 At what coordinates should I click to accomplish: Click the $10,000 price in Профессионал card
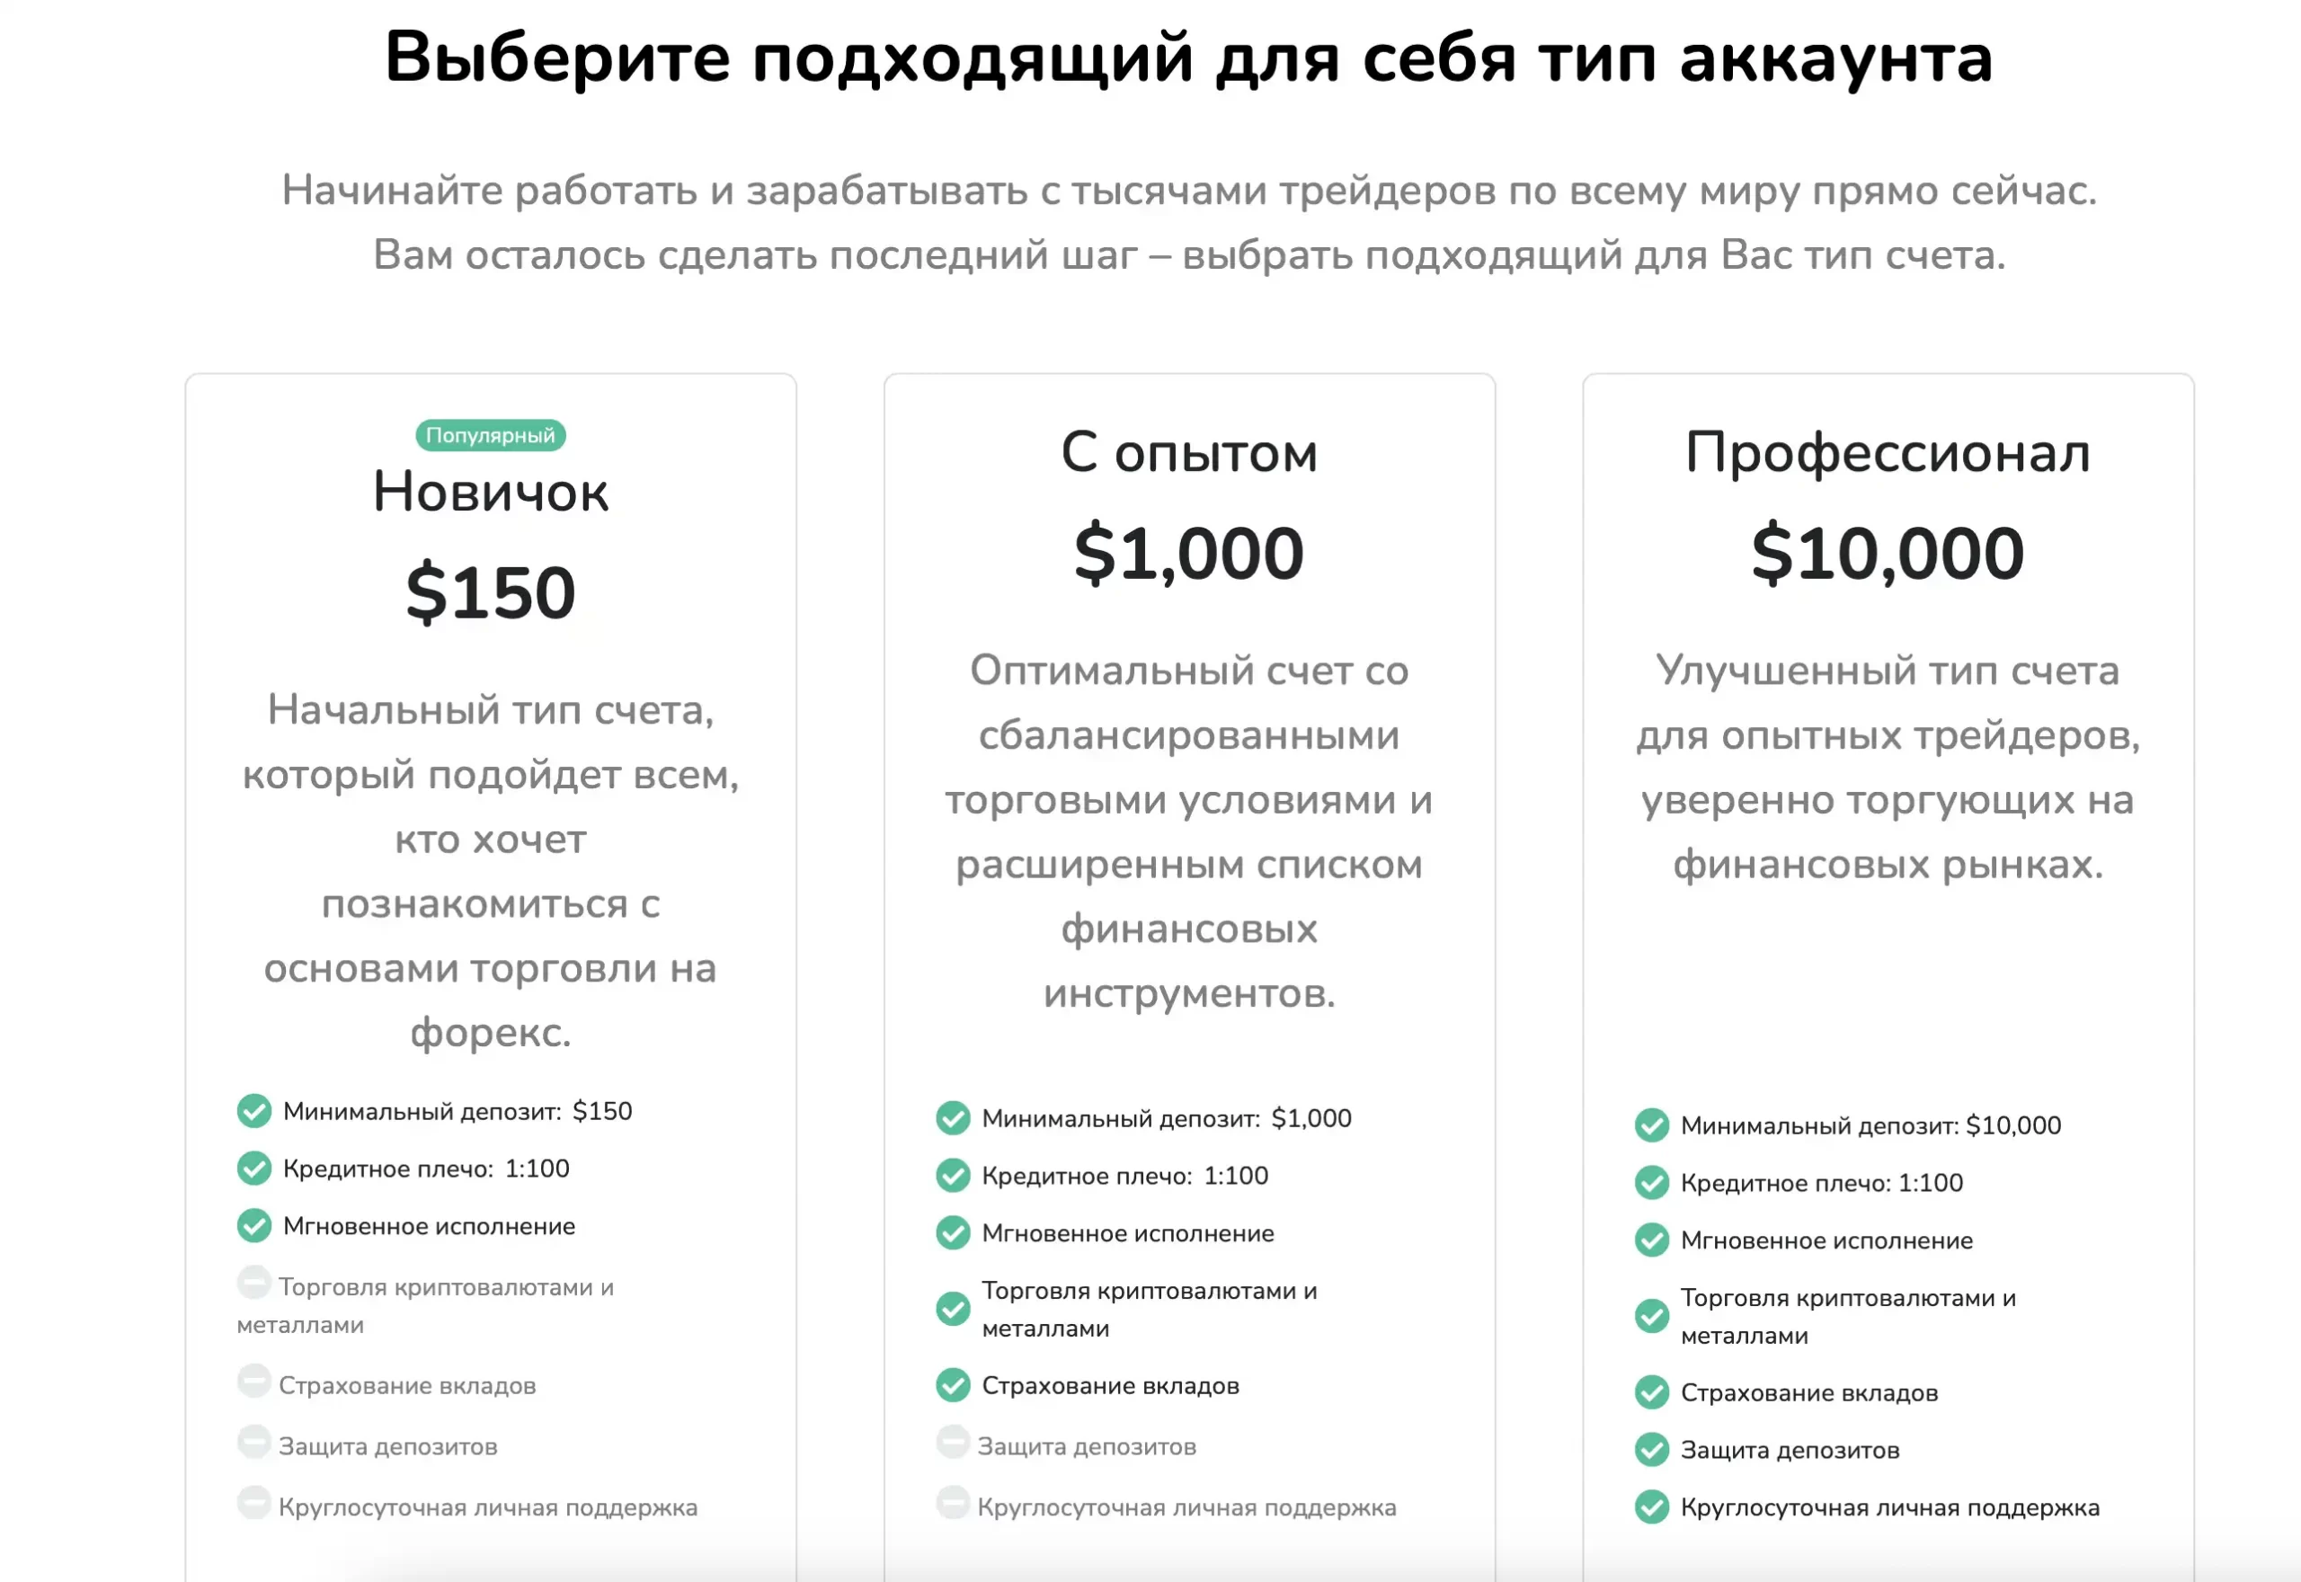pos(1888,553)
